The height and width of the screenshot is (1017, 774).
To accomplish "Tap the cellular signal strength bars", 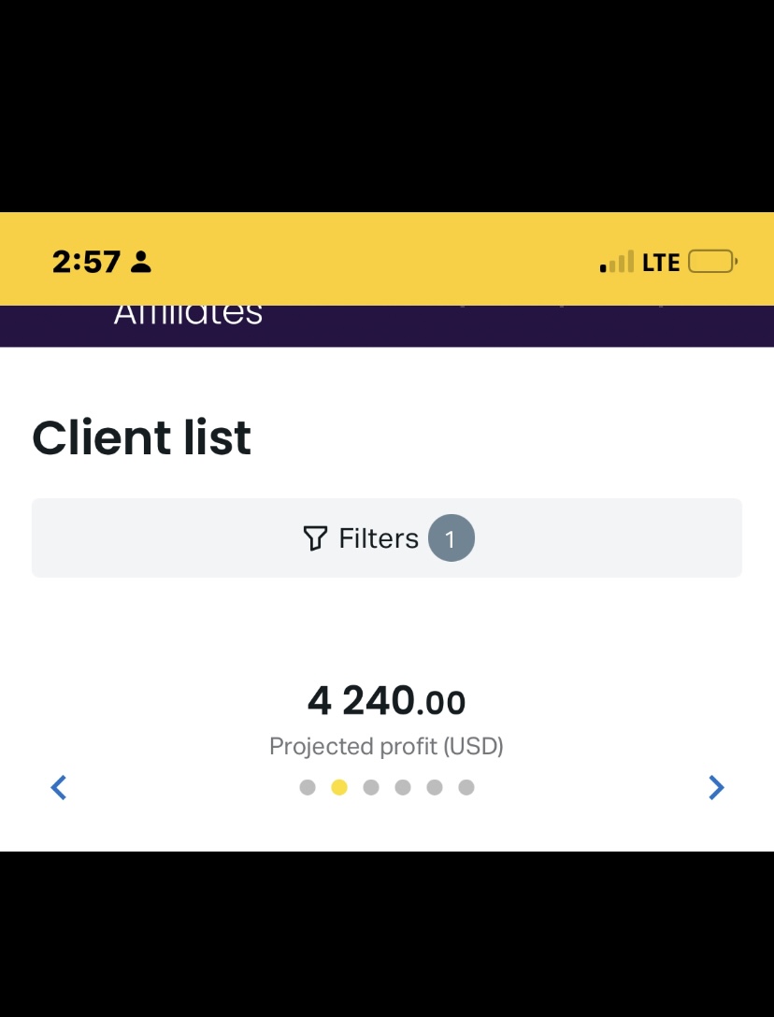I will tap(617, 263).
